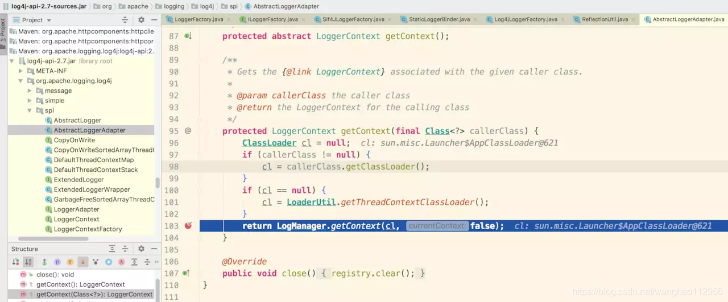
Task: Switch to StaticLoggerBinder.java tab
Action: coord(435,19)
